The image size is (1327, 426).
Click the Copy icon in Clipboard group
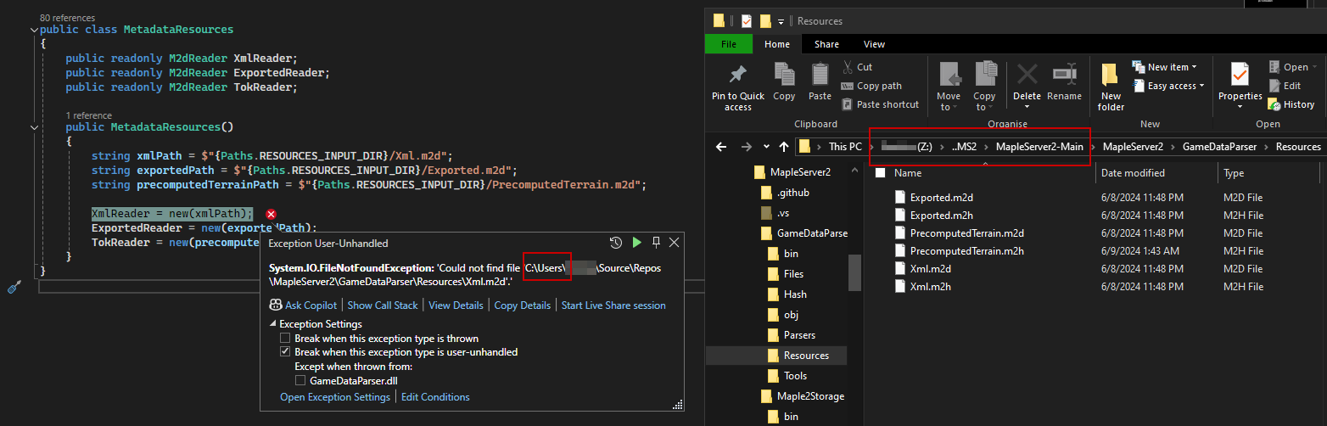[784, 75]
